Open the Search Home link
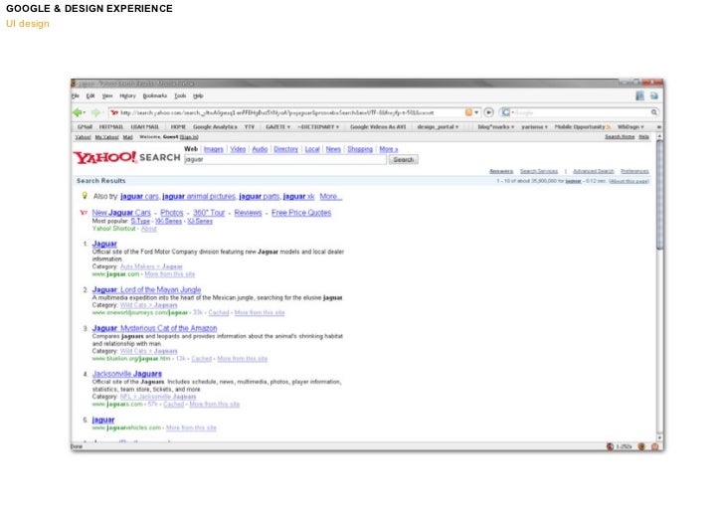Image resolution: width=724 pixels, height=512 pixels. (620, 137)
